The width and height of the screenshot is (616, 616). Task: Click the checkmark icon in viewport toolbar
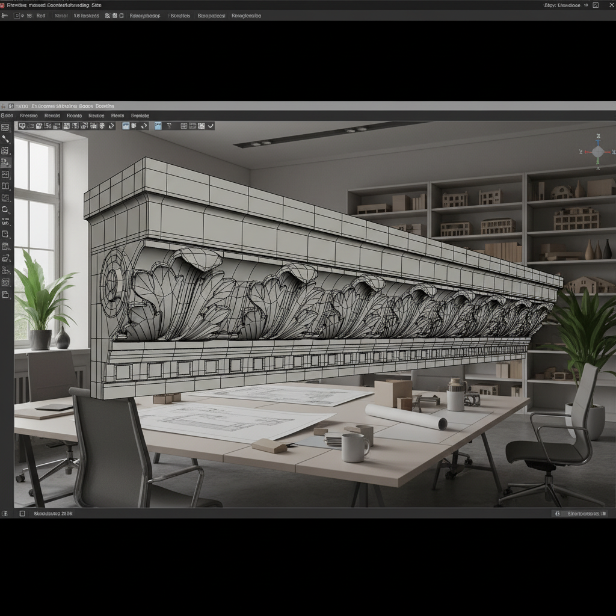pos(211,126)
